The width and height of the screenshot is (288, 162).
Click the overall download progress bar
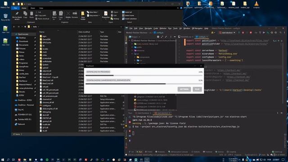coord(144,75)
